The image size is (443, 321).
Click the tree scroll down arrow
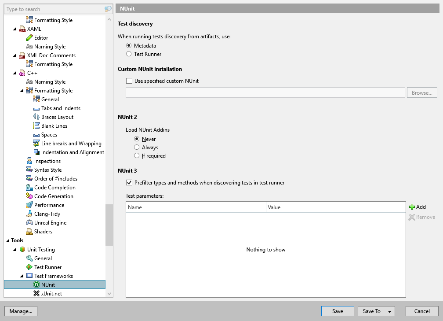coord(109,294)
